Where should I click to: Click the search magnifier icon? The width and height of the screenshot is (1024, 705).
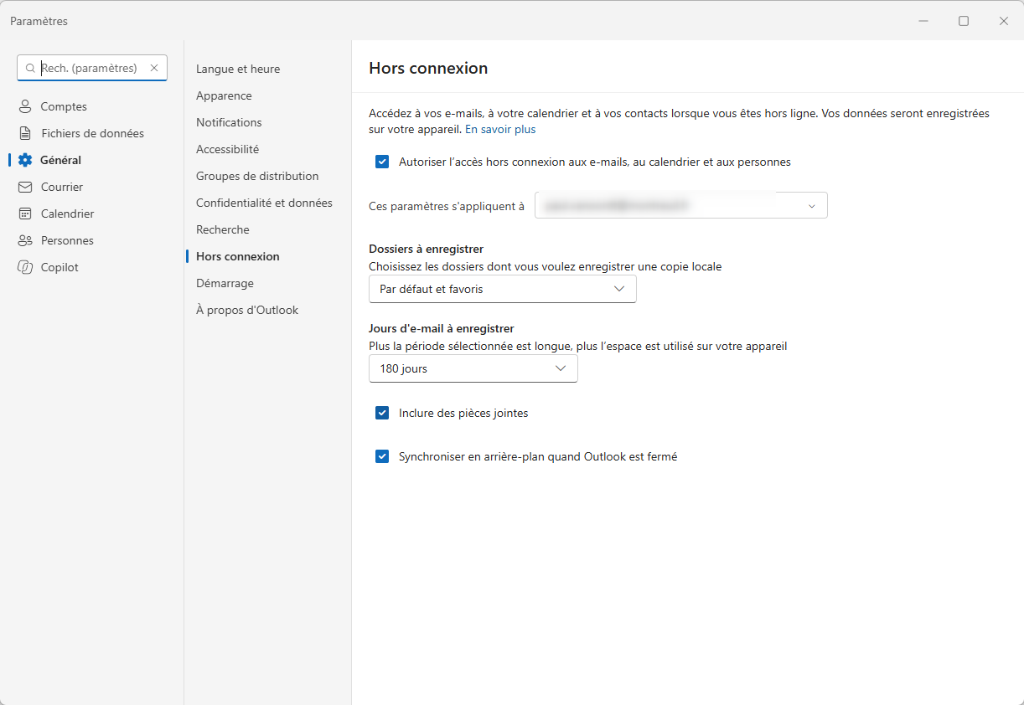31,68
